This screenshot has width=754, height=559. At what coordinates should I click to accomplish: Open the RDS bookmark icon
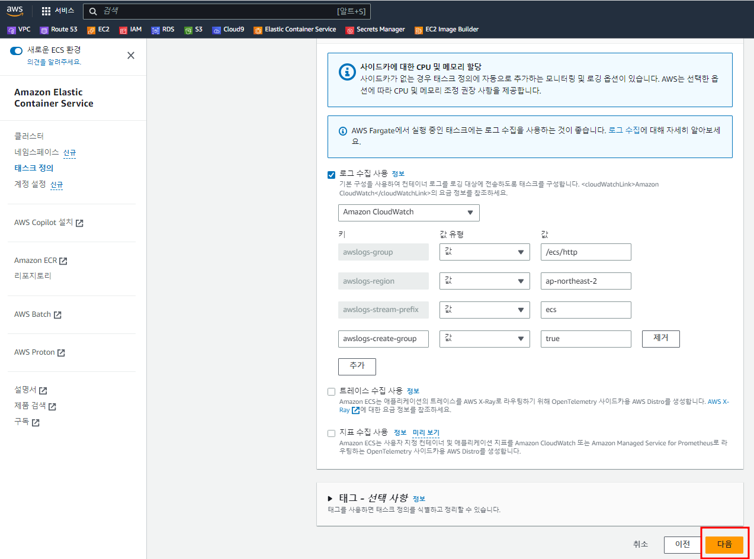(155, 30)
